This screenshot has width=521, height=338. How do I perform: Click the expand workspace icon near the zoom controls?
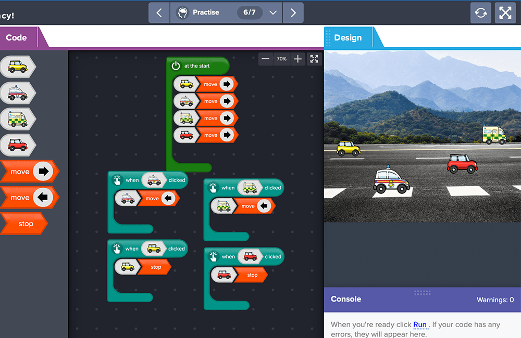[x=314, y=59]
